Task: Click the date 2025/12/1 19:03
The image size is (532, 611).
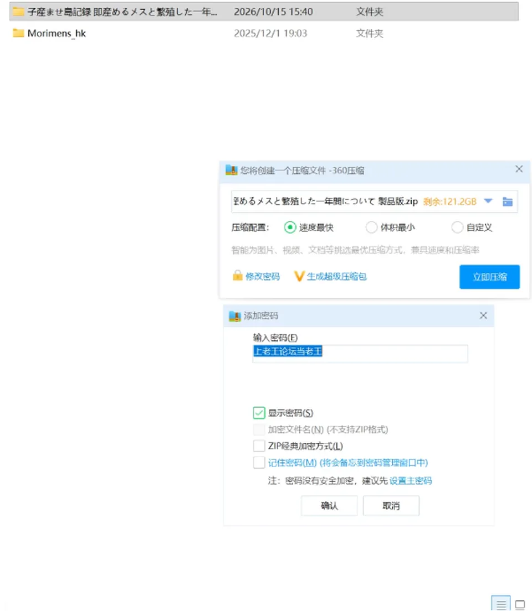Action: tap(270, 34)
